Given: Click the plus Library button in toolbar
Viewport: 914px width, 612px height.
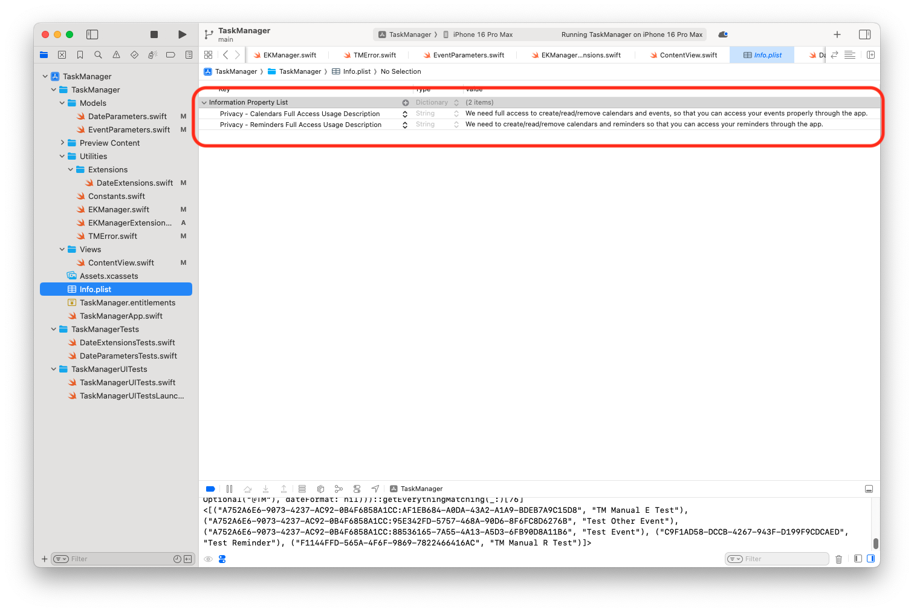Looking at the screenshot, I should (x=837, y=34).
